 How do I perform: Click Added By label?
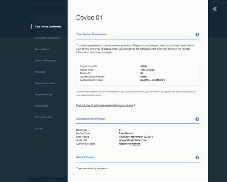coord(82,140)
